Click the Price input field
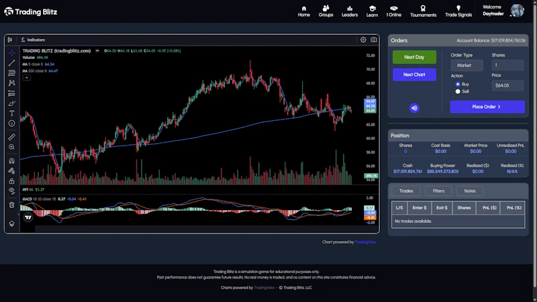The width and height of the screenshot is (537, 302). pyautogui.click(x=508, y=85)
